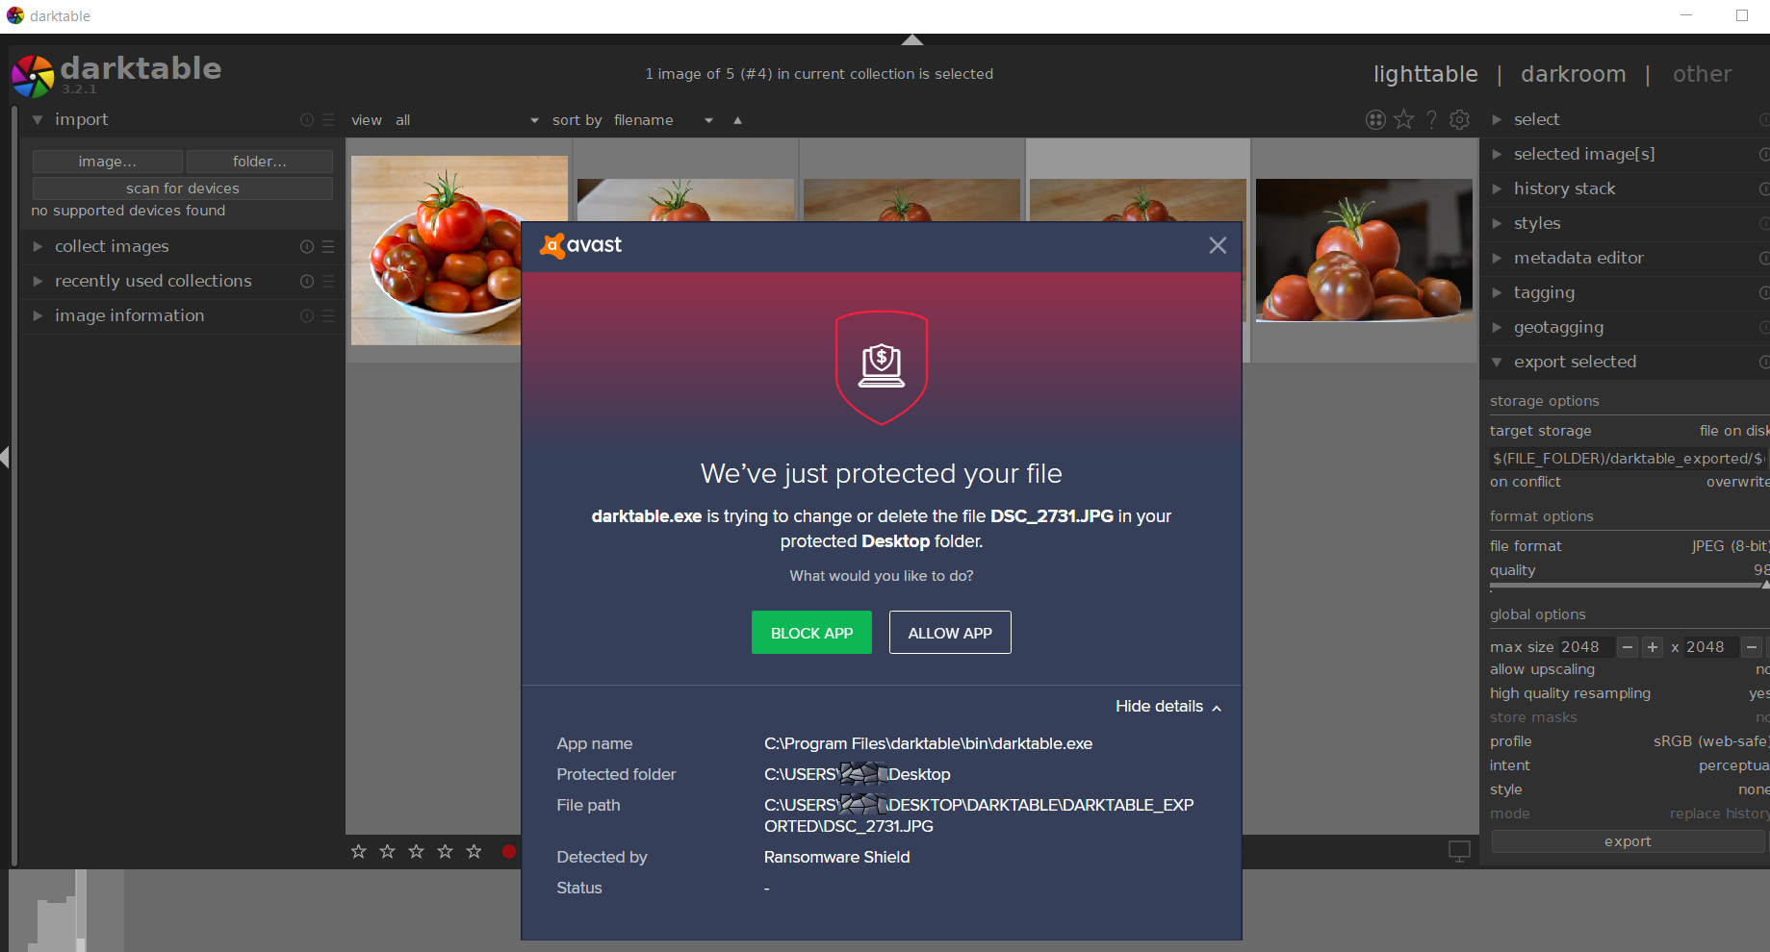This screenshot has width=1770, height=952.
Task: Reset the import module parameters icon
Action: [x=307, y=120]
